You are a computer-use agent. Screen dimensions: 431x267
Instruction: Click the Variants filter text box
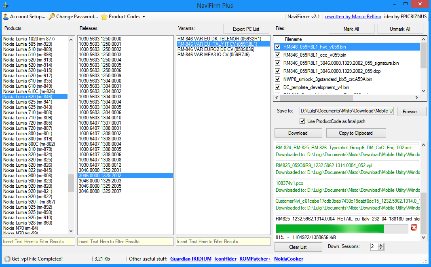click(223, 242)
